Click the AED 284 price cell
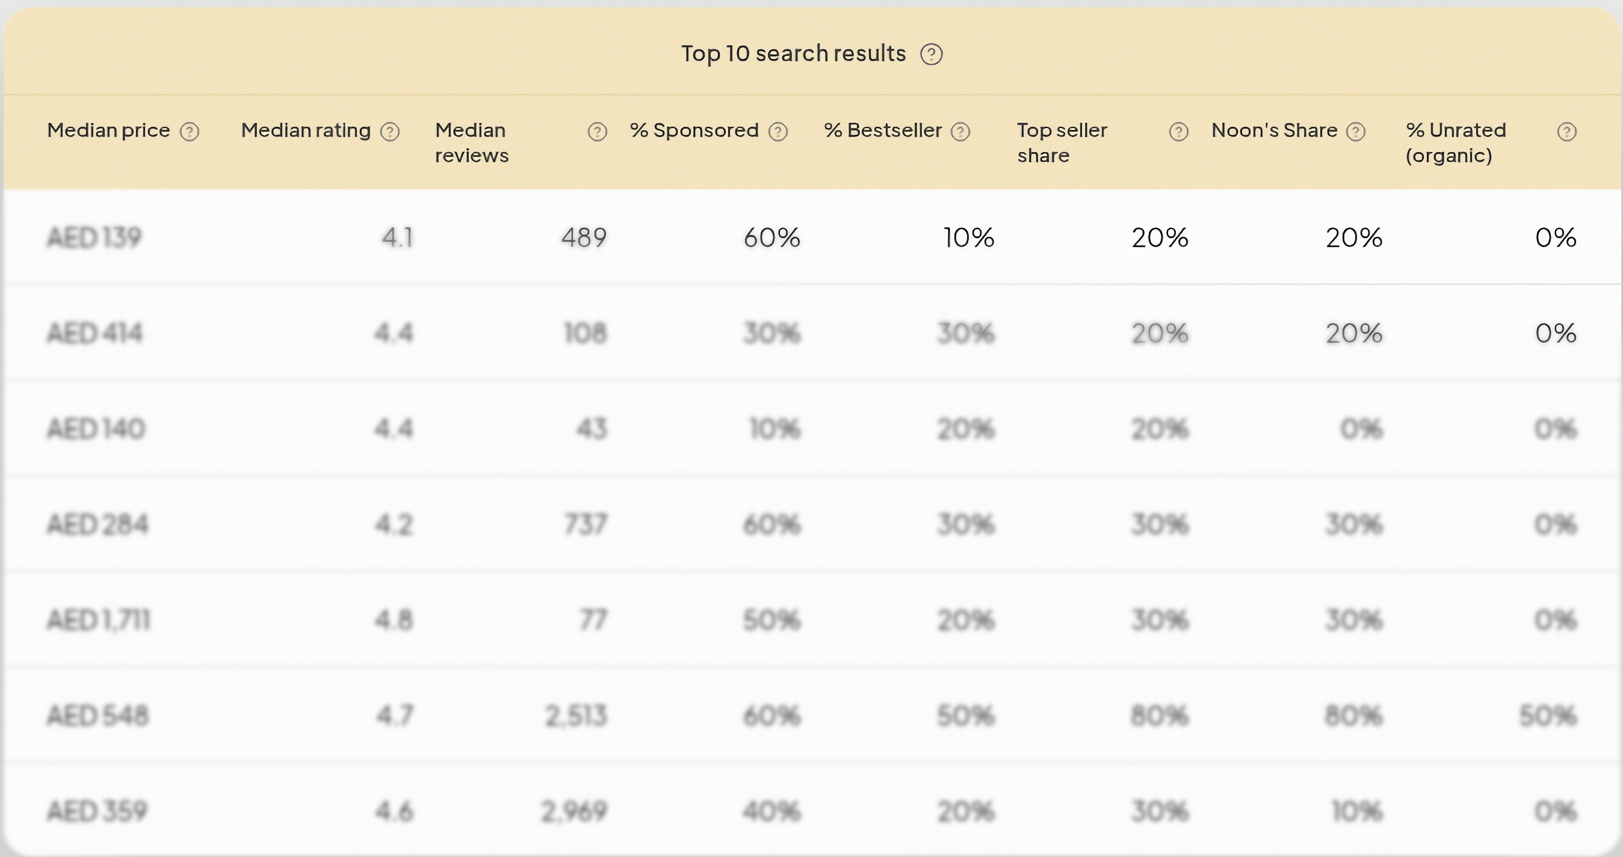Screen dimensions: 1623x857 tap(97, 524)
